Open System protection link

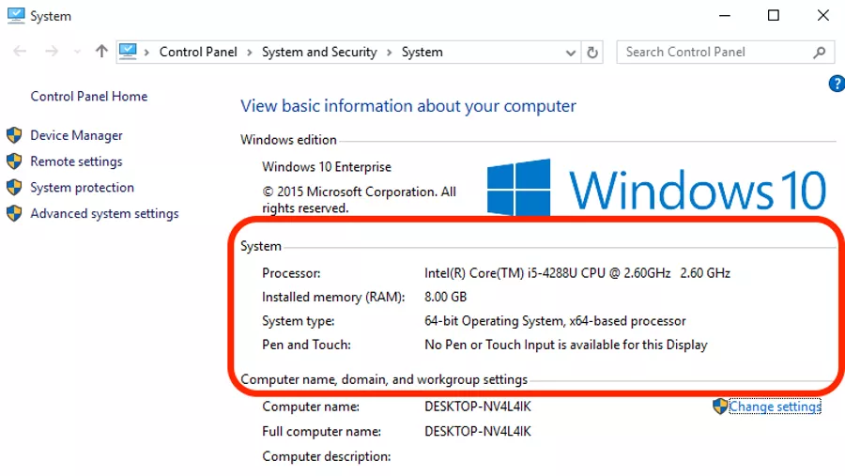[x=82, y=188]
